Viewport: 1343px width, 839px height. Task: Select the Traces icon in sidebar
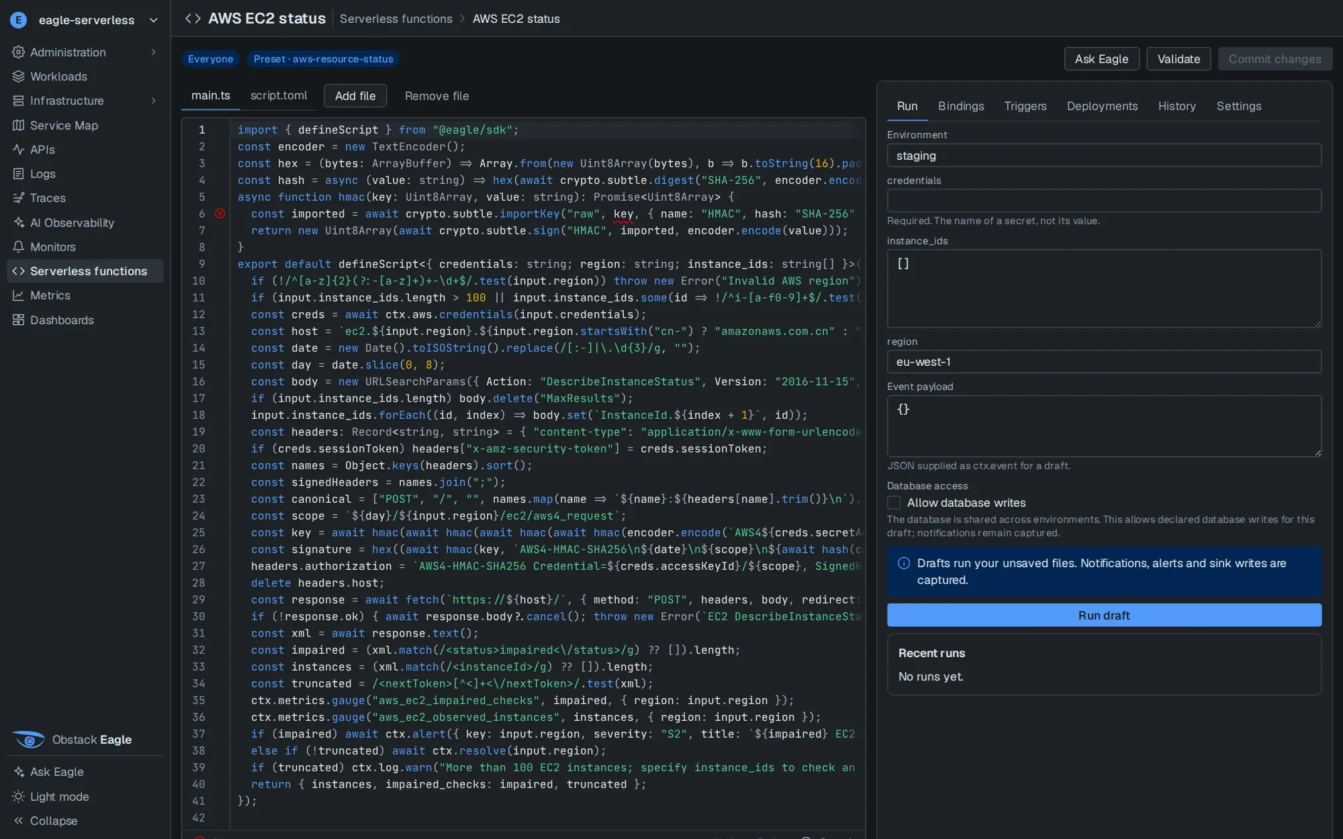pyautogui.click(x=18, y=198)
